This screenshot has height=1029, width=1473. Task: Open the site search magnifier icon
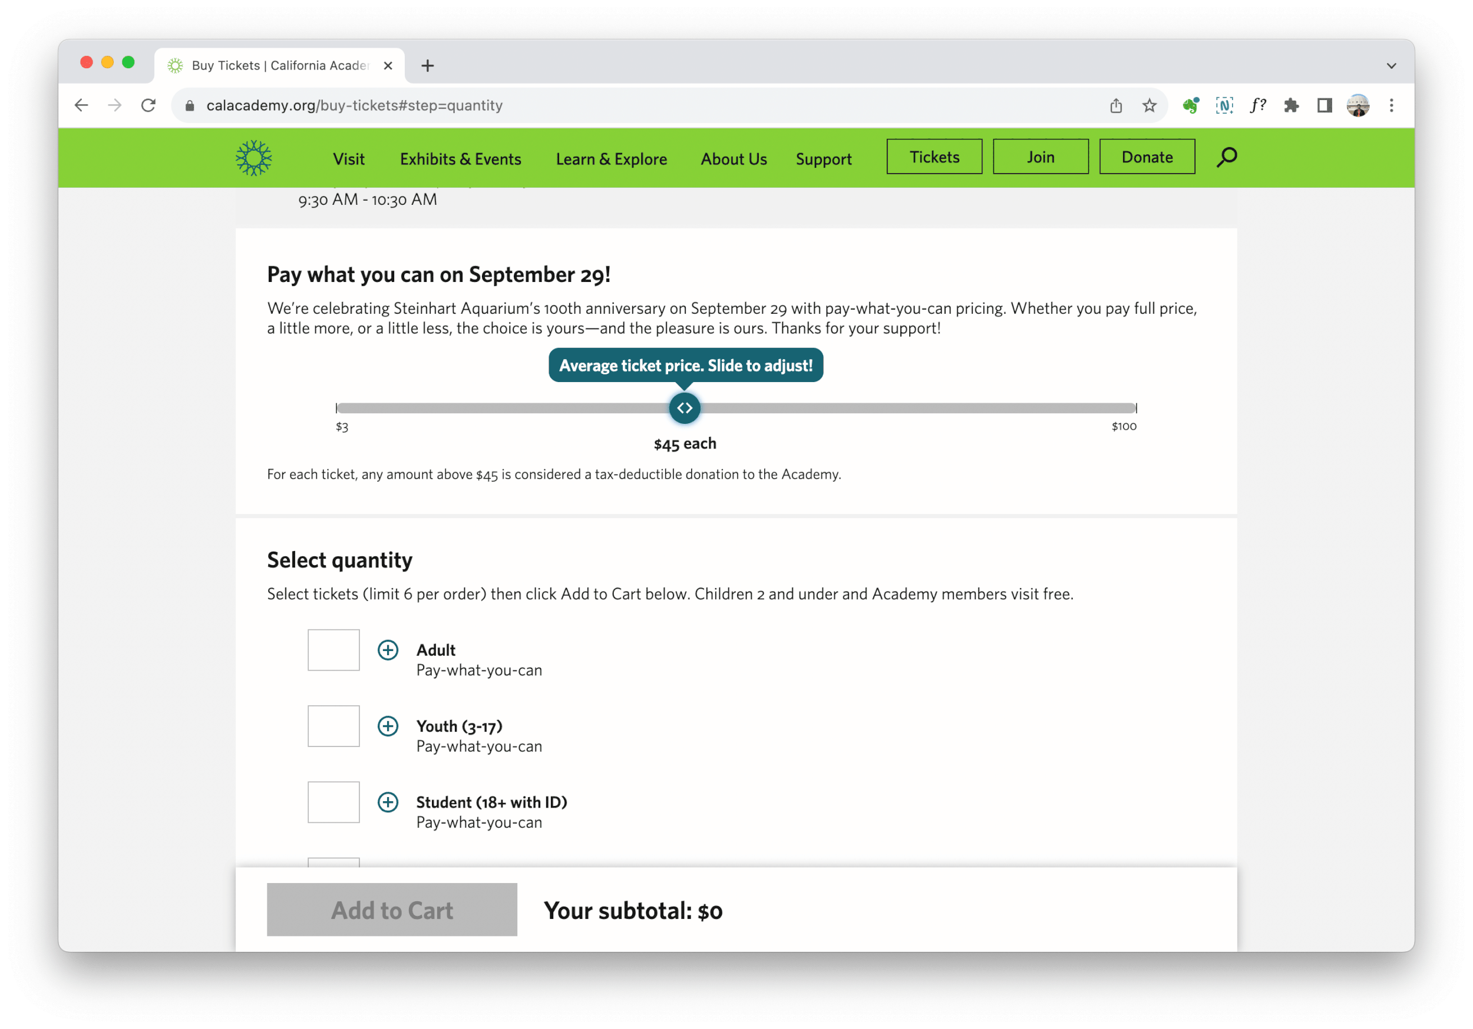[1226, 157]
